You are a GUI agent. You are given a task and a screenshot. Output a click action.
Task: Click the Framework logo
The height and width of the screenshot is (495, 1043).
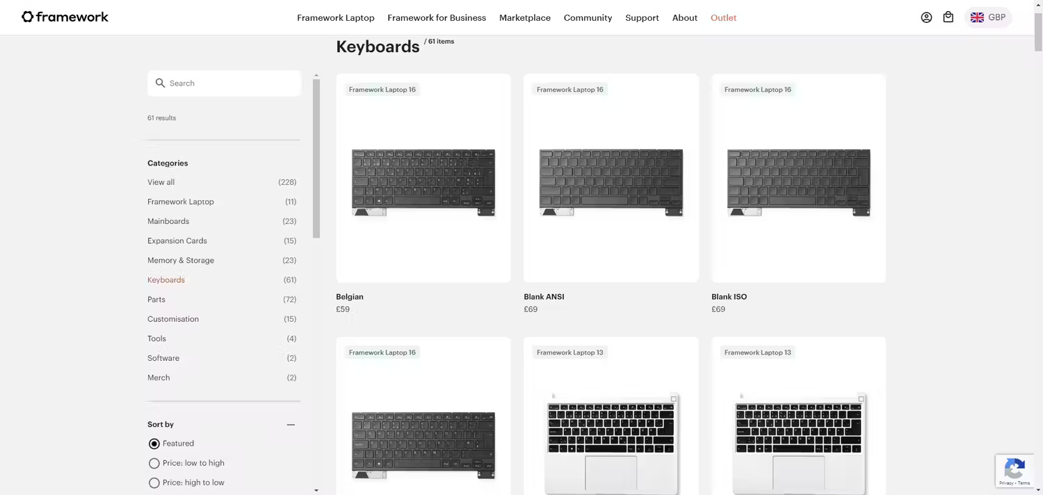pyautogui.click(x=65, y=17)
